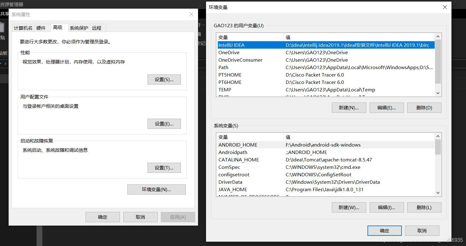The width and height of the screenshot is (466, 246).
Task: Select IntelliJ IDEA user variable row
Action: [325, 45]
